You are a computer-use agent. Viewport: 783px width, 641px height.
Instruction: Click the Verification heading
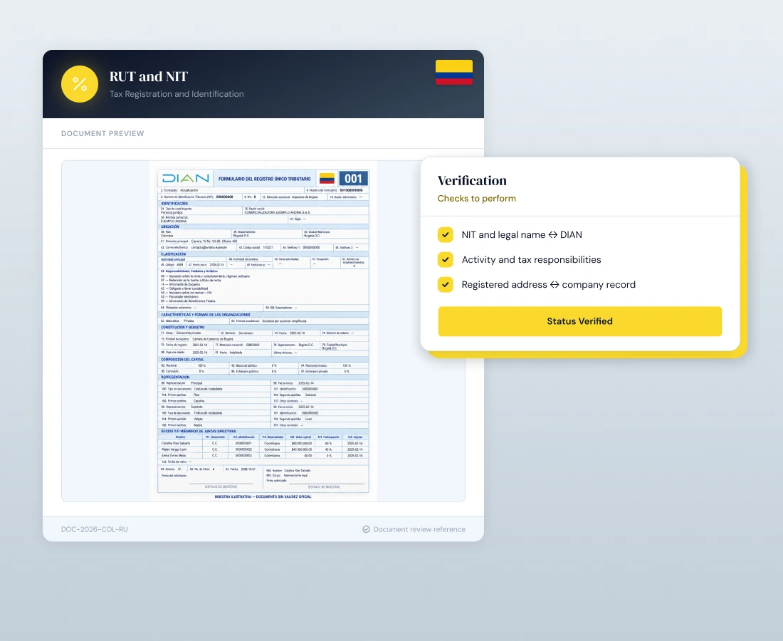[x=472, y=180]
